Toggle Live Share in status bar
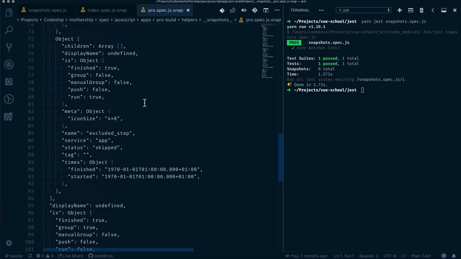This screenshot has height=259, width=461. (x=70, y=256)
